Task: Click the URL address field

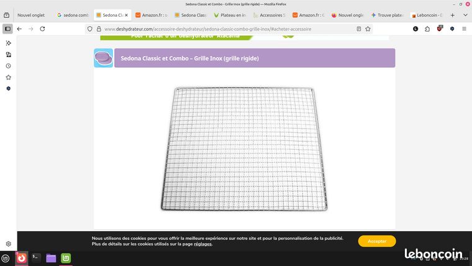Action: (229, 29)
